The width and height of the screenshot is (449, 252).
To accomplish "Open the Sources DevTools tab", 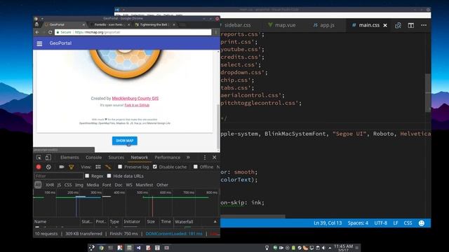I will tap(116, 157).
